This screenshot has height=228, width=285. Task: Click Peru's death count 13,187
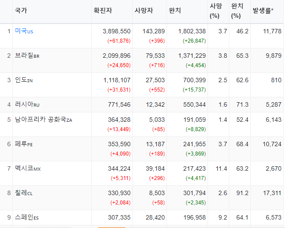point(155,144)
